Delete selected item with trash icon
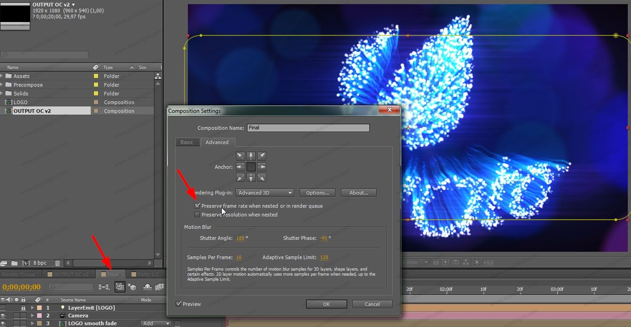The image size is (631, 327). coord(57,263)
